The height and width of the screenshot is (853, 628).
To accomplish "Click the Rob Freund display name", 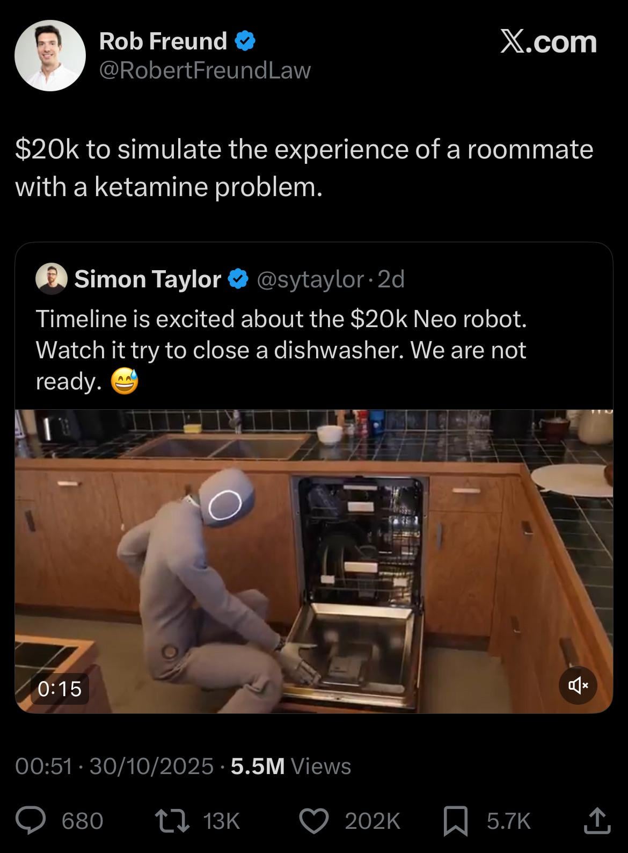I will coord(163,41).
